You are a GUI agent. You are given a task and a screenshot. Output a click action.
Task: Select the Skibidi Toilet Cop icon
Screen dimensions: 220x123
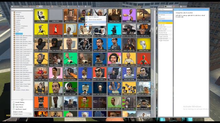100,59
